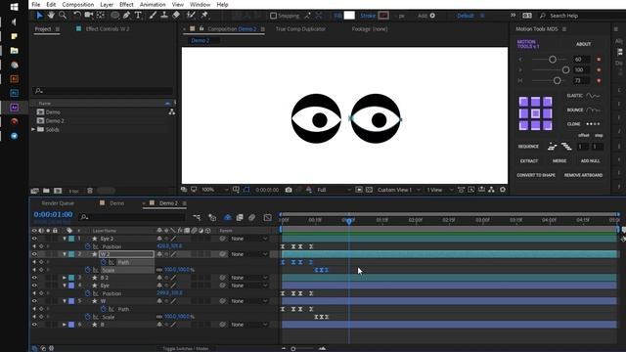Enable motion blur for timeline

coord(252,217)
